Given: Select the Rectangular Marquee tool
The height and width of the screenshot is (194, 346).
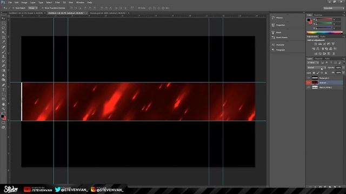Looking at the screenshot, I should tap(3, 23).
